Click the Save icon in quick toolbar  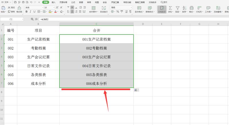click(x=15, y=2)
